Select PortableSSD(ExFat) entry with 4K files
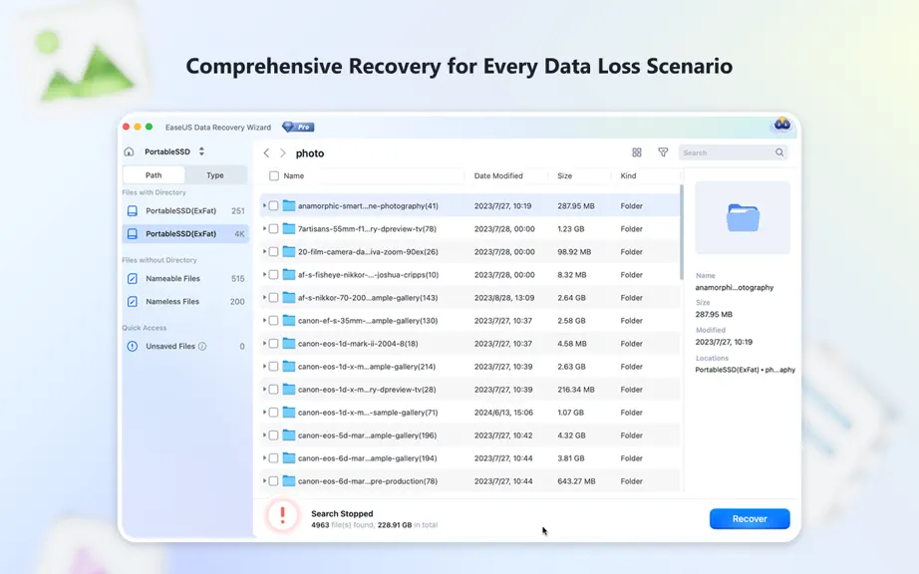Image resolution: width=919 pixels, height=574 pixels. pyautogui.click(x=185, y=234)
